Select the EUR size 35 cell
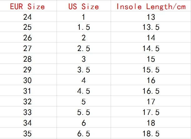Viewport: 191px width, 139px height. click(x=28, y=133)
